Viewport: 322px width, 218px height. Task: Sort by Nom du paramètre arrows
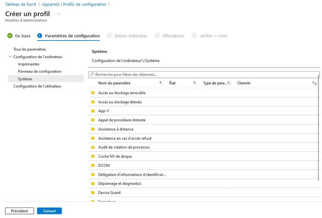(x=161, y=83)
